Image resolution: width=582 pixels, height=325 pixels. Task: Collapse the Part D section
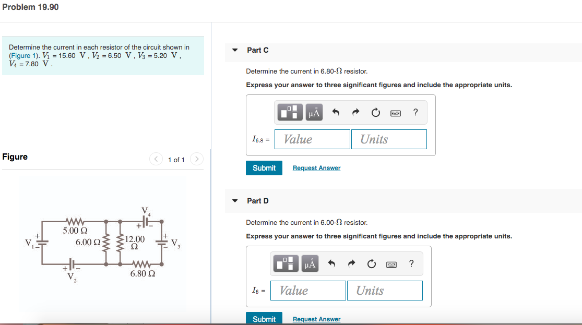pos(235,201)
